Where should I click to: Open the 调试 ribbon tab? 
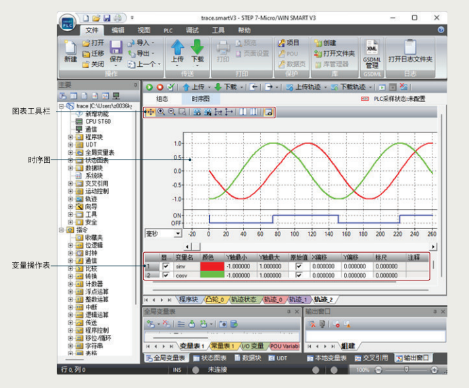click(192, 30)
